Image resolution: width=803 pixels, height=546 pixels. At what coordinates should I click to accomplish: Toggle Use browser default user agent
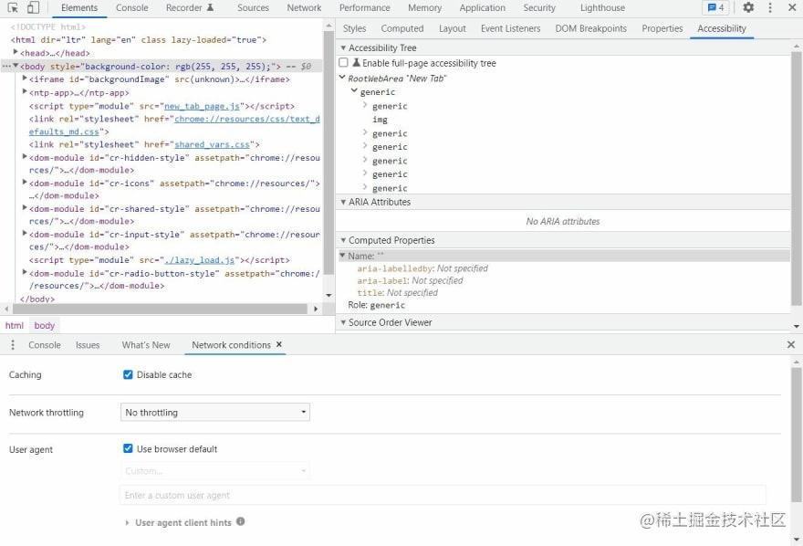pos(128,449)
